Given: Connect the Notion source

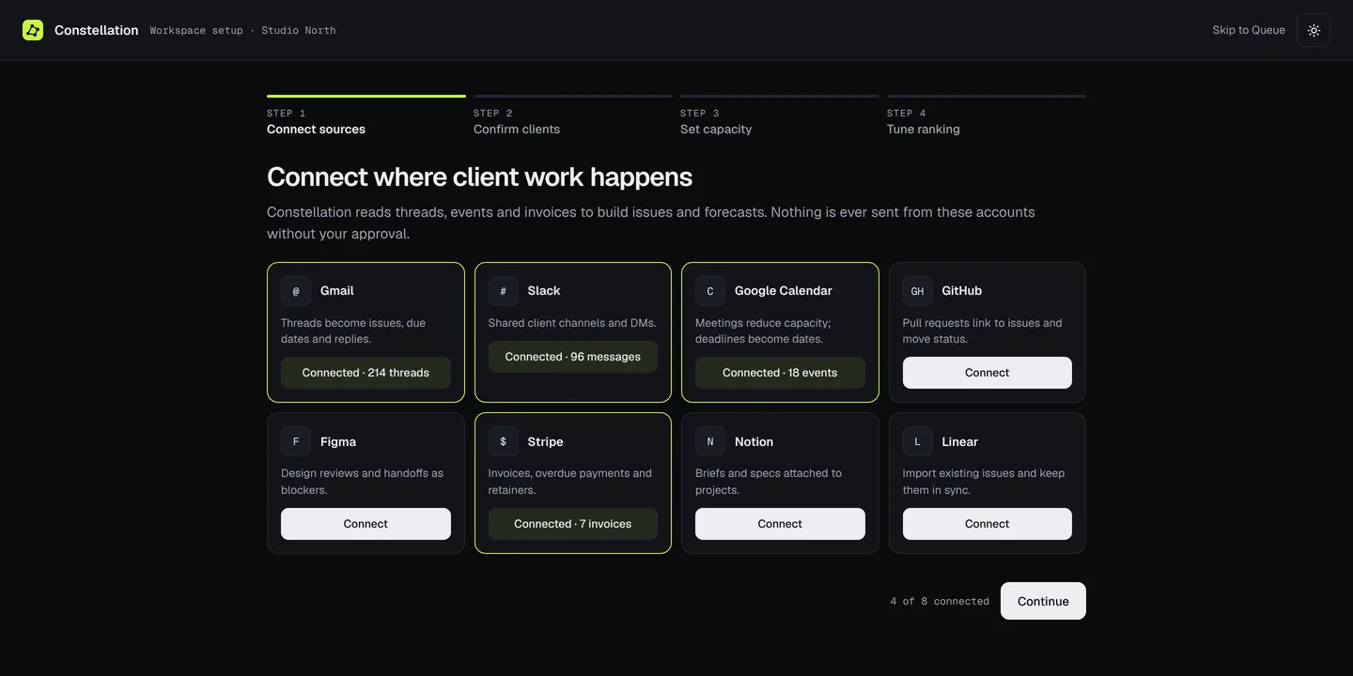Looking at the screenshot, I should pos(780,524).
